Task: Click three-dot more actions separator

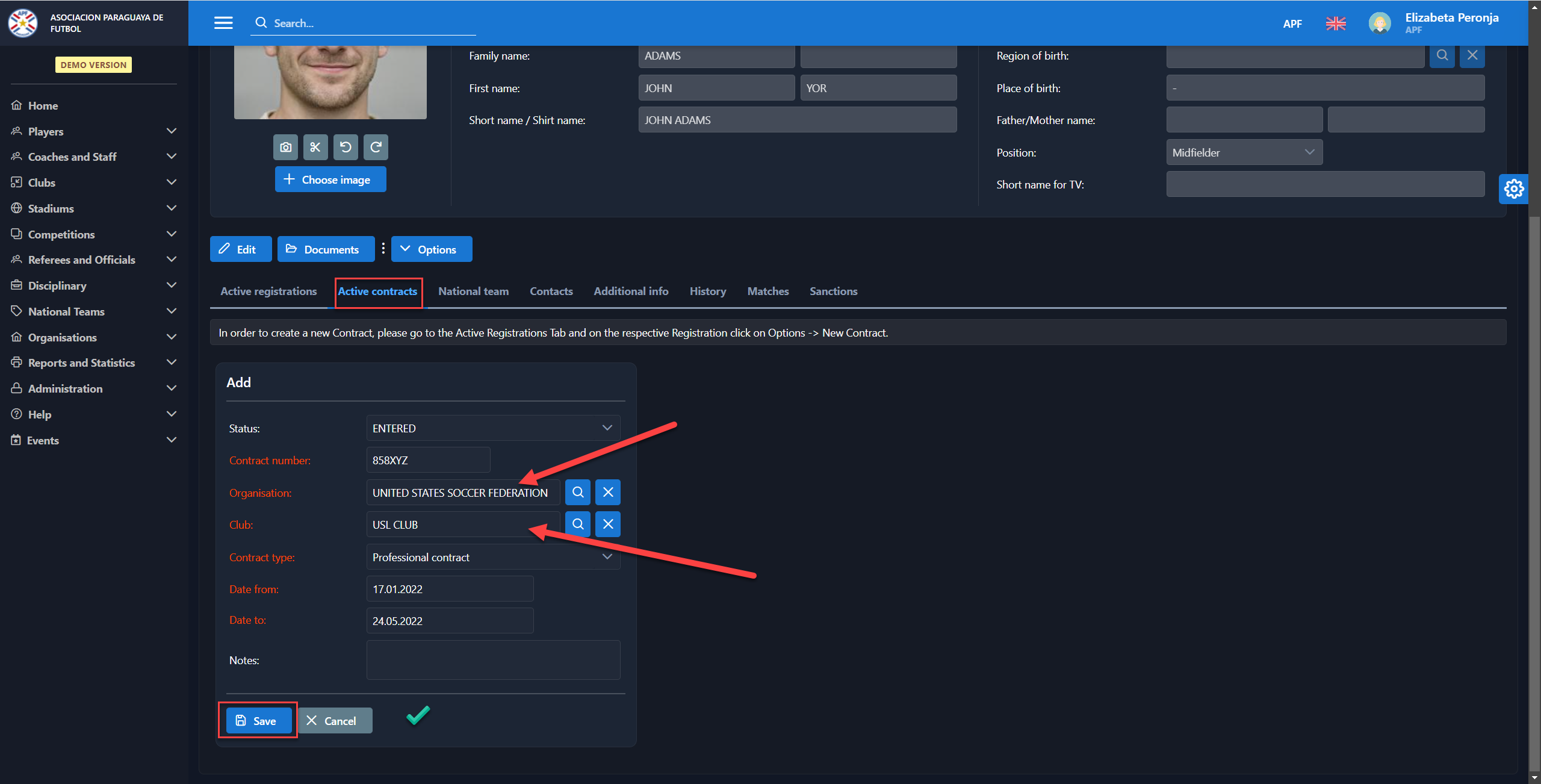Action: pos(383,249)
